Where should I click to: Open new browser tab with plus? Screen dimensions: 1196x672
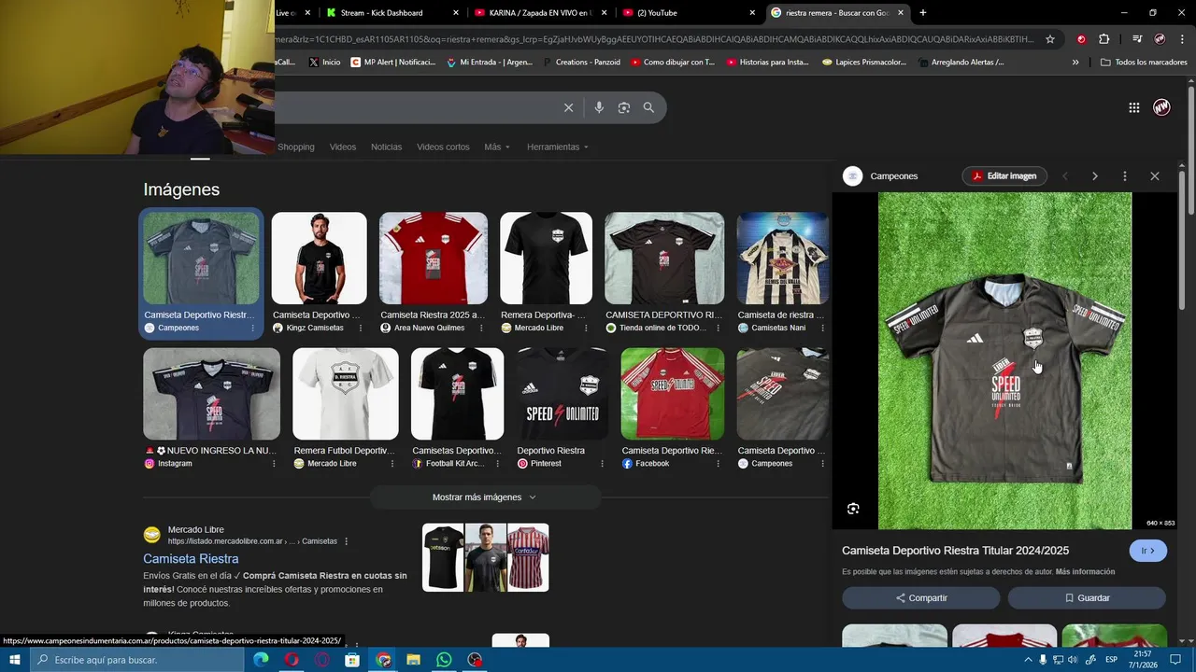point(923,13)
